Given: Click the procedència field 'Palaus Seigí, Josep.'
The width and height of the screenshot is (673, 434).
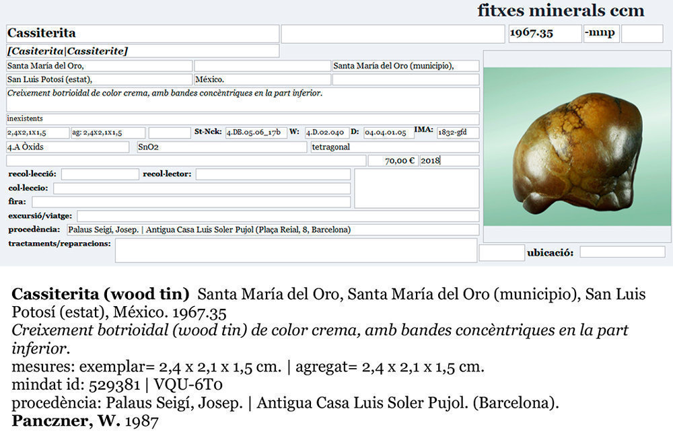Looking at the screenshot, I should pos(273,229).
